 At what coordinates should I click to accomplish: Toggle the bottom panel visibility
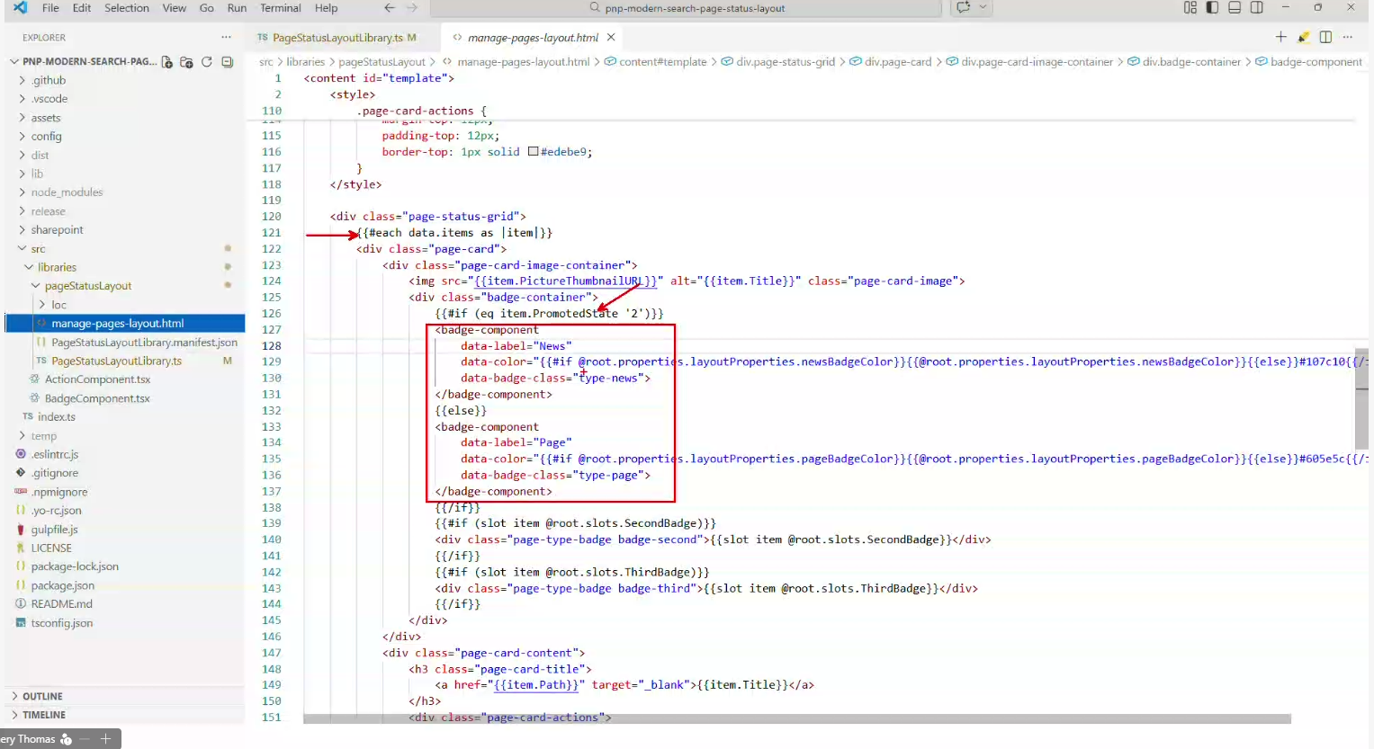[x=1235, y=8]
